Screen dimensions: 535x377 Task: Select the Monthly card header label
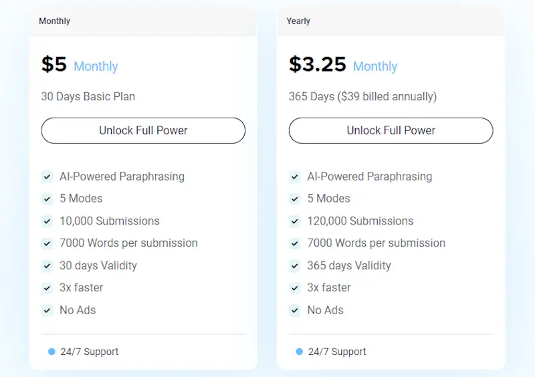pos(55,21)
